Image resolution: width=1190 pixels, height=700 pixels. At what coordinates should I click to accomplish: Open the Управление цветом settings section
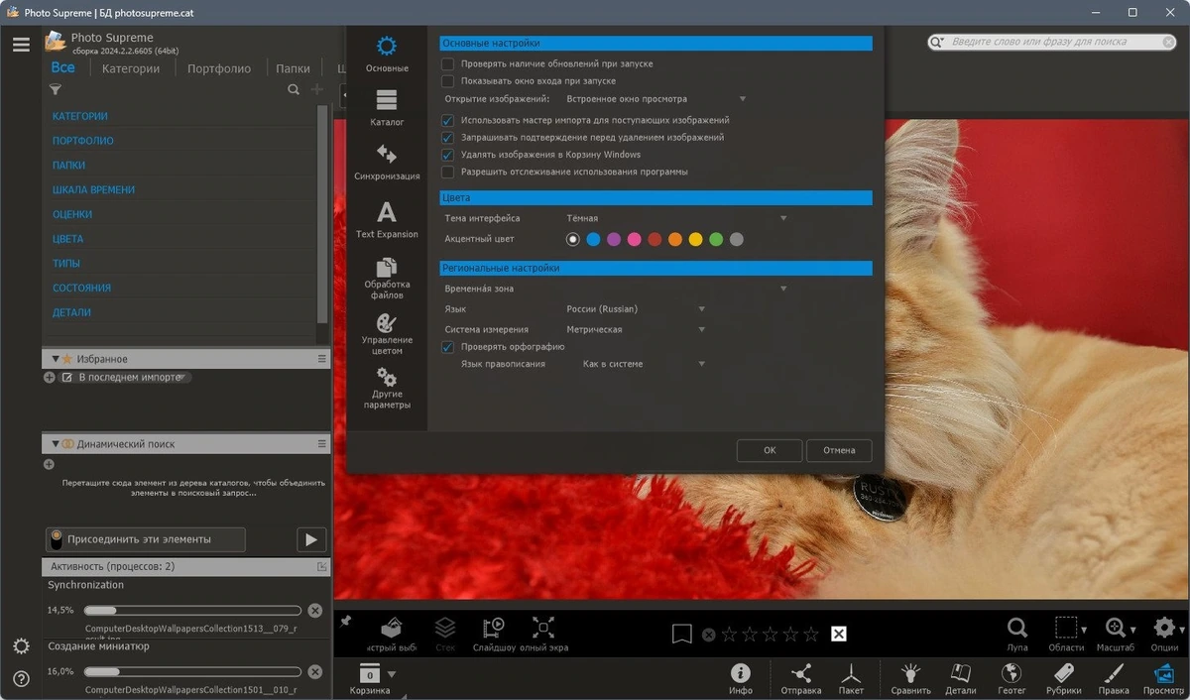[x=387, y=334]
